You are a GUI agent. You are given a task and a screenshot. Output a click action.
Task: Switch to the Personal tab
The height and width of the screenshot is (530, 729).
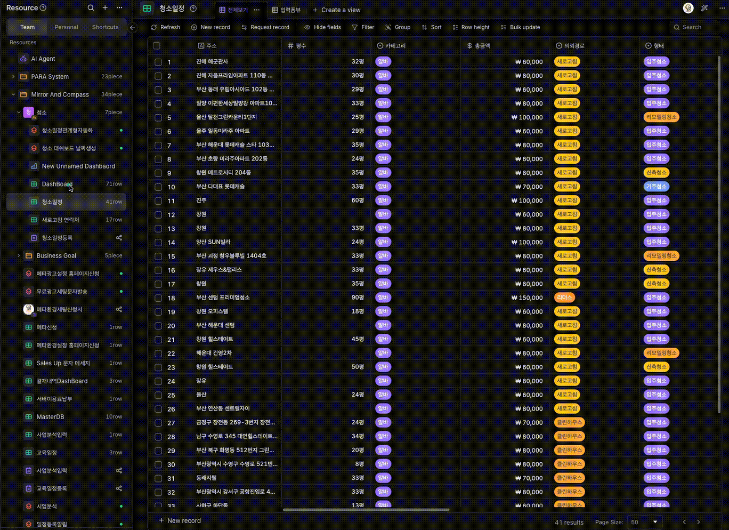click(66, 27)
